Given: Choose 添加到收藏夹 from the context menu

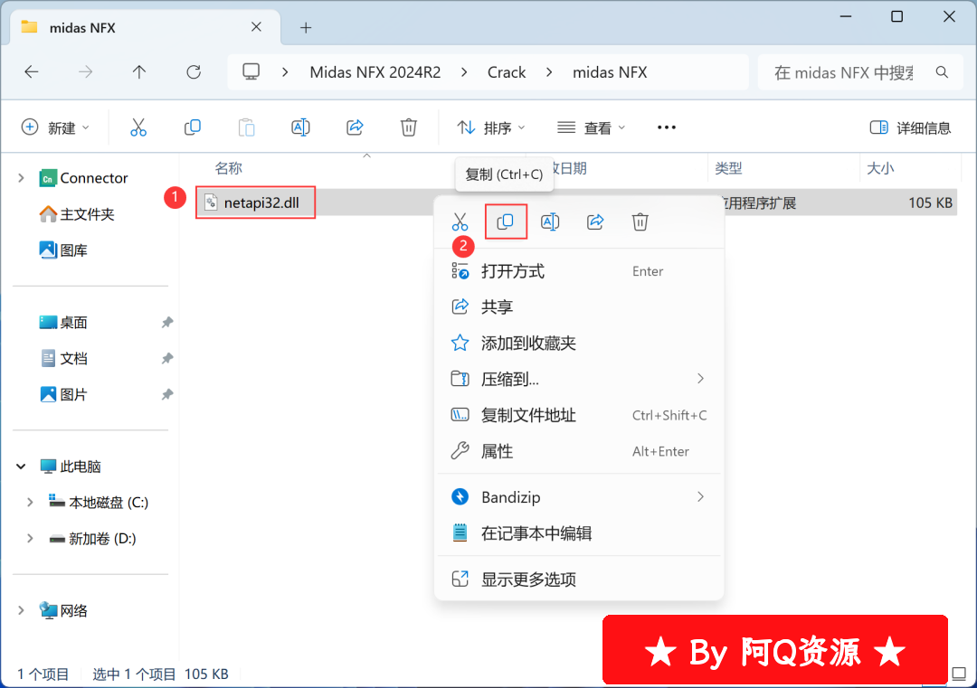Looking at the screenshot, I should pyautogui.click(x=579, y=343).
